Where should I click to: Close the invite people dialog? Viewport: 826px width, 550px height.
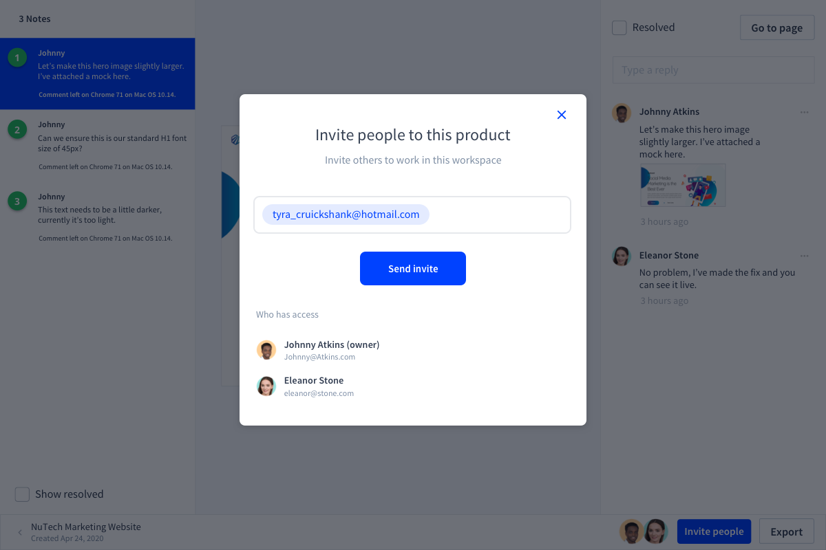pyautogui.click(x=562, y=115)
